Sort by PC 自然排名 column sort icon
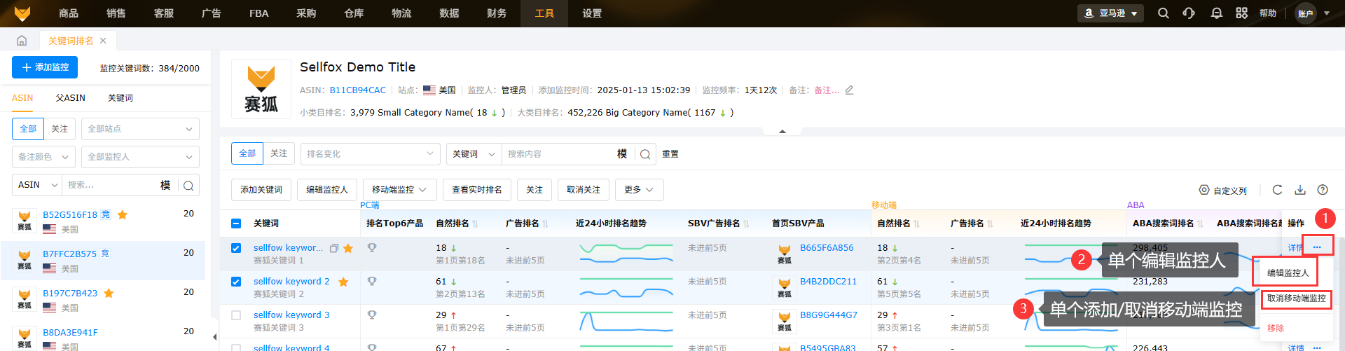Image resolution: width=1345 pixels, height=351 pixels. click(476, 223)
